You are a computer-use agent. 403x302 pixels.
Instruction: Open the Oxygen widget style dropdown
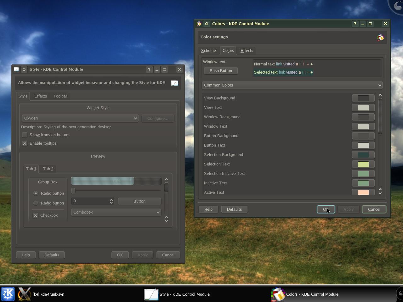[x=80, y=118]
